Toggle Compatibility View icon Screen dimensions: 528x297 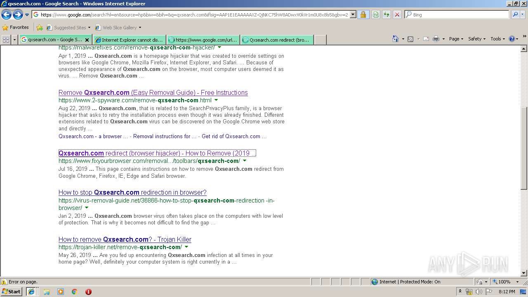(376, 15)
